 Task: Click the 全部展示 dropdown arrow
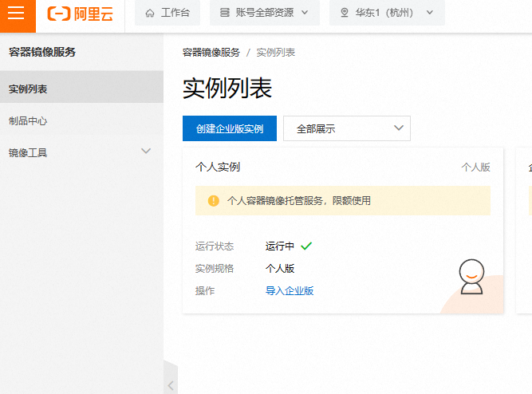point(399,128)
